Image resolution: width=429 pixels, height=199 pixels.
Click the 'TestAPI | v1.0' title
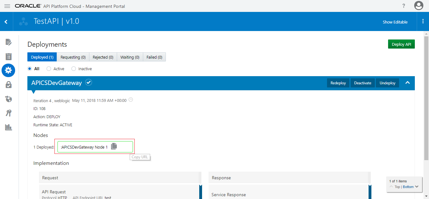click(56, 21)
